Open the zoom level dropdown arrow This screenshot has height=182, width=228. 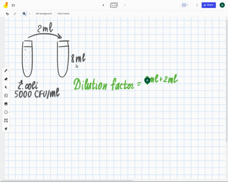(x=29, y=14)
